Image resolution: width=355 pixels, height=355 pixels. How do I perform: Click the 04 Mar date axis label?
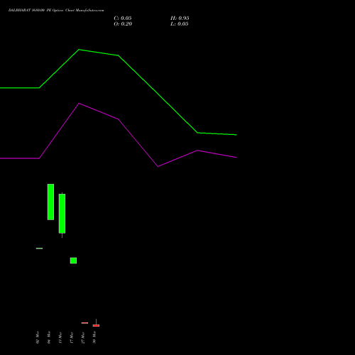tap(49, 337)
